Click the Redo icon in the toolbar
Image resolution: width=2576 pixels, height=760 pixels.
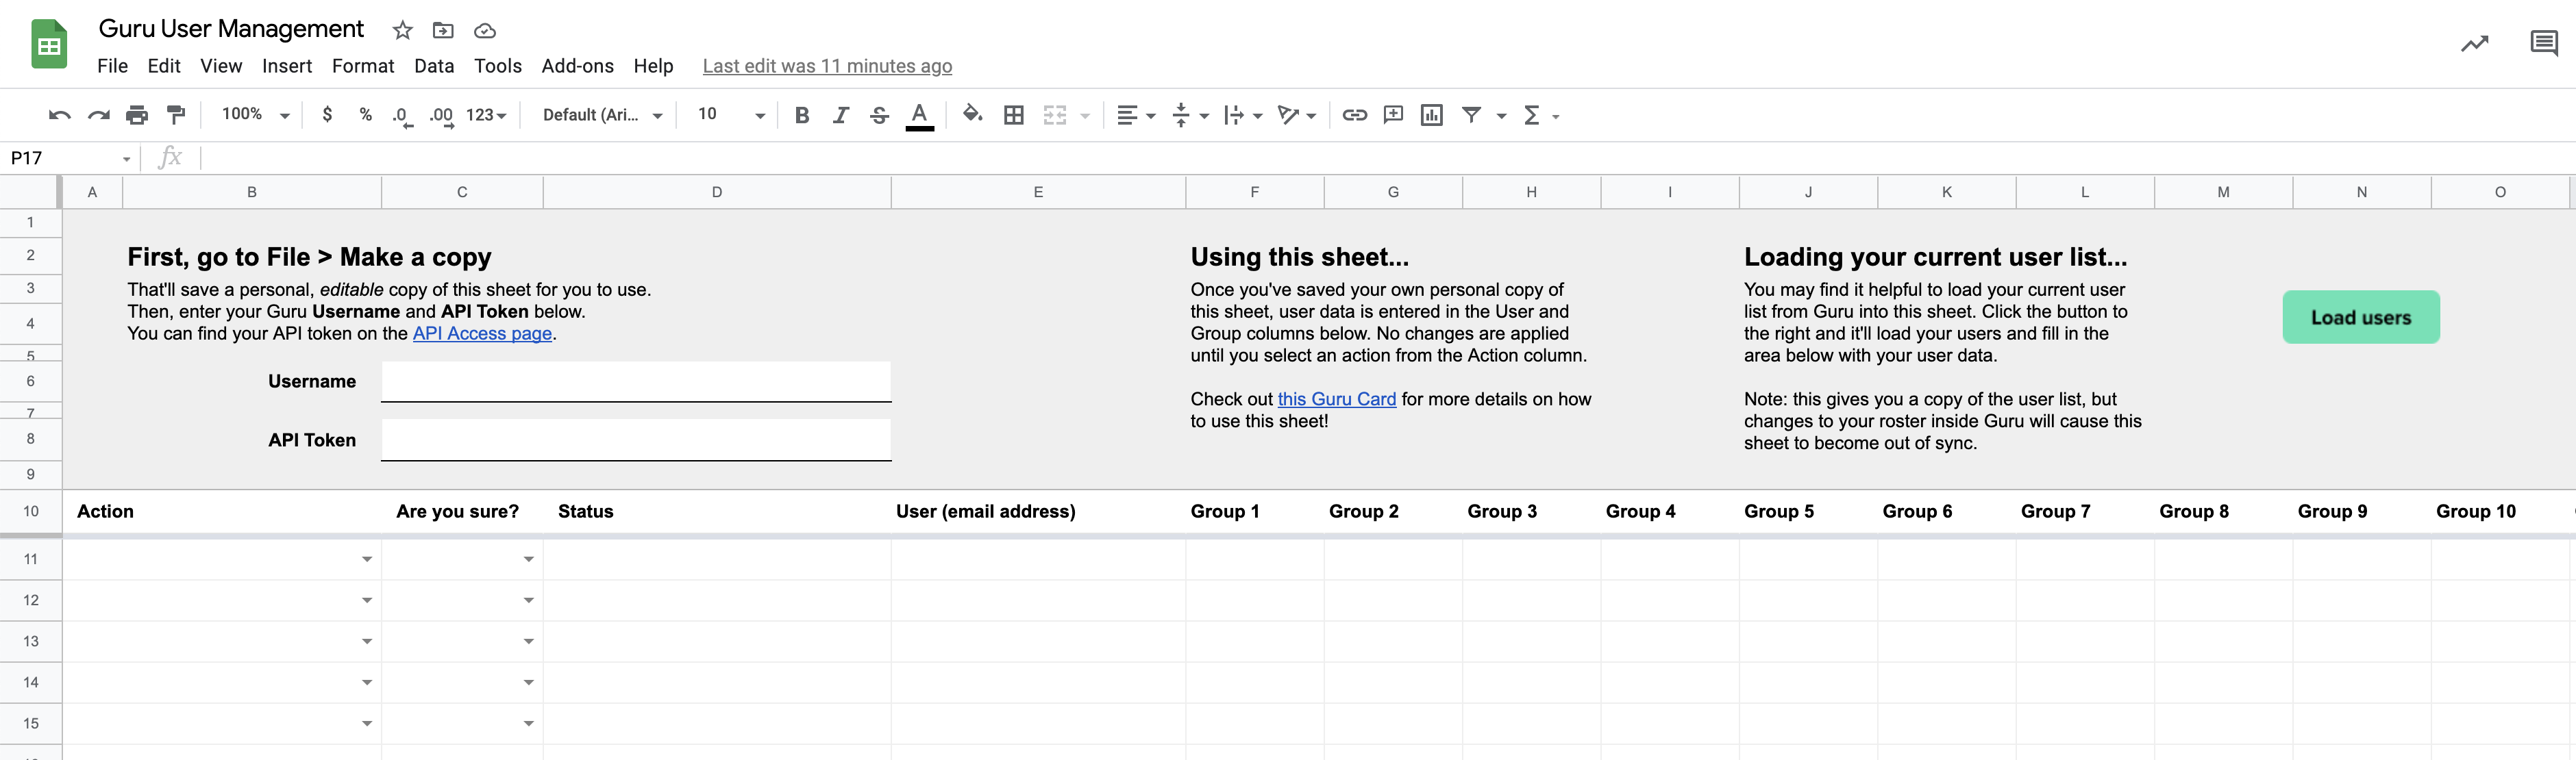point(98,115)
